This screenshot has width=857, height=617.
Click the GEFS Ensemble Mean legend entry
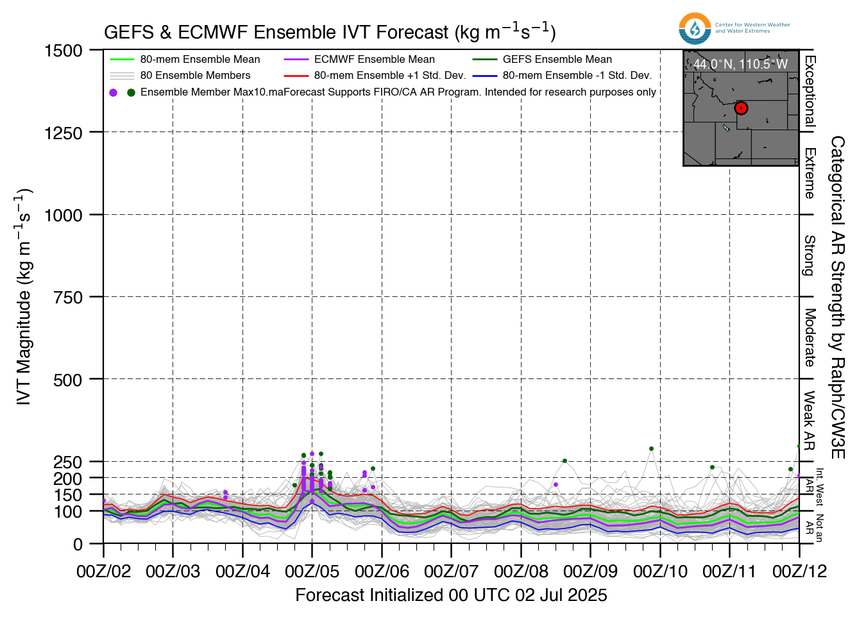[x=542, y=60]
